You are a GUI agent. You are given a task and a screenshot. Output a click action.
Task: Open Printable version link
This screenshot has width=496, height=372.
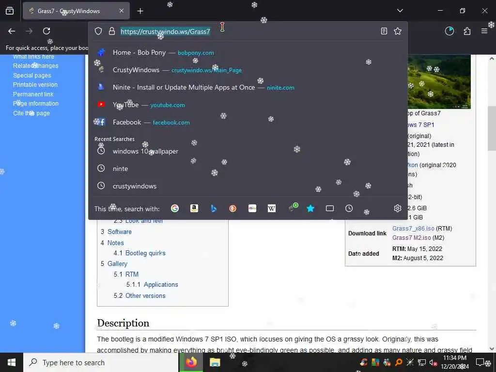[35, 84]
